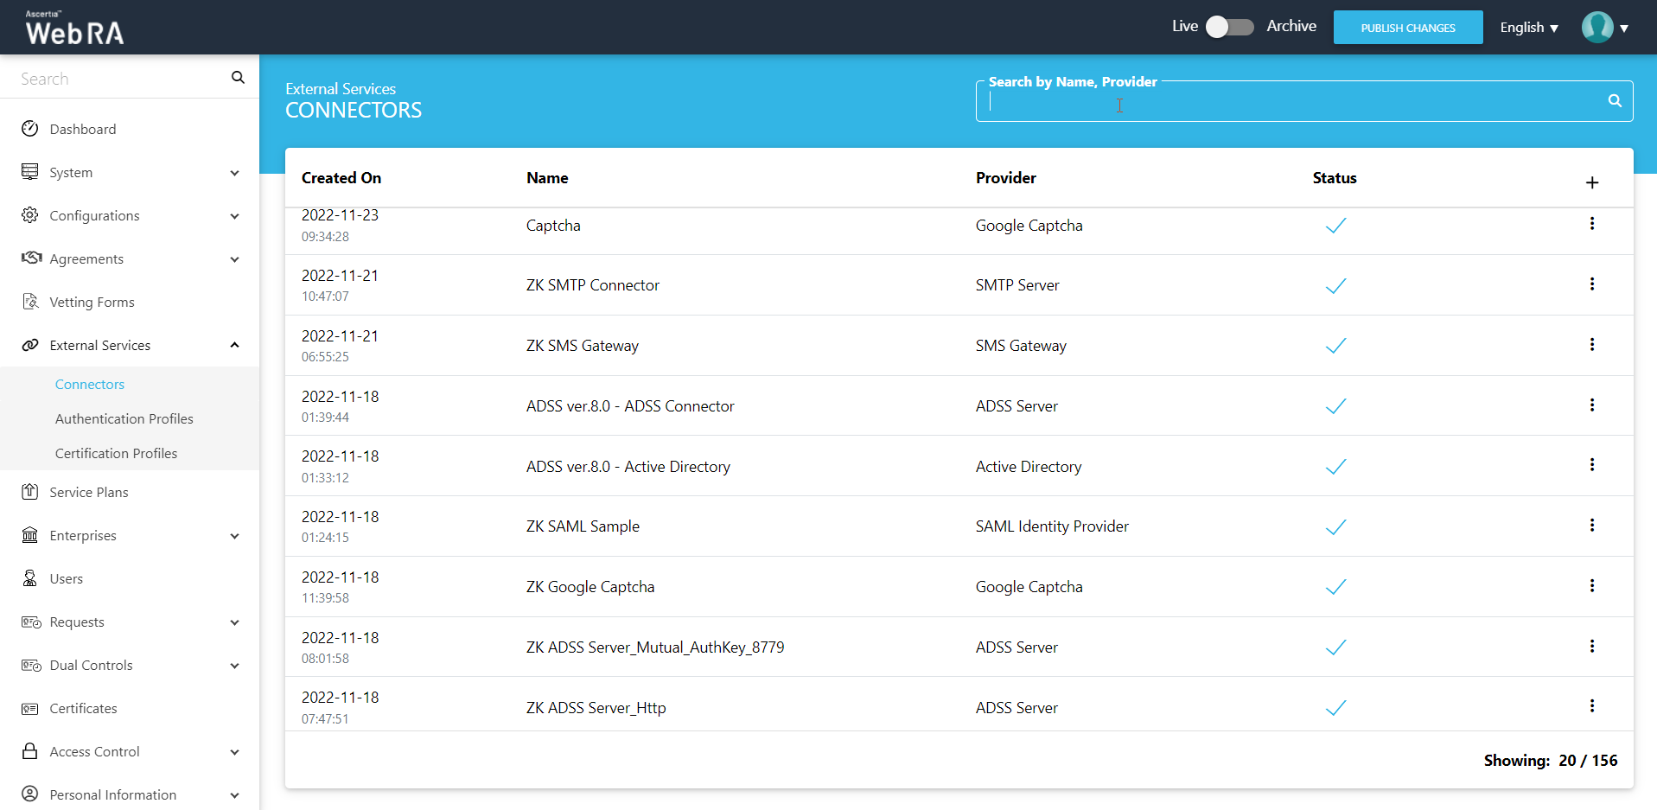The height and width of the screenshot is (810, 1657).
Task: Click the Showing 20 / 156 counter
Action: [x=1551, y=761]
